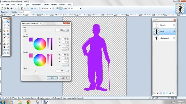Image resolution: width=186 pixels, height=104 pixels.
Task: Select the Gradient tool
Action: click(x=8, y=34)
